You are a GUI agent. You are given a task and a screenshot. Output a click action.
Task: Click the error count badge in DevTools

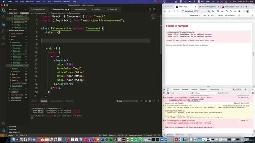pyautogui.click(x=235, y=89)
